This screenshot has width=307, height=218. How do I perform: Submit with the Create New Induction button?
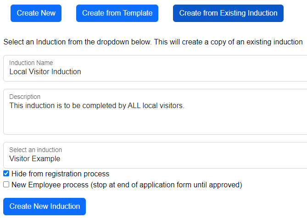[x=45, y=207]
